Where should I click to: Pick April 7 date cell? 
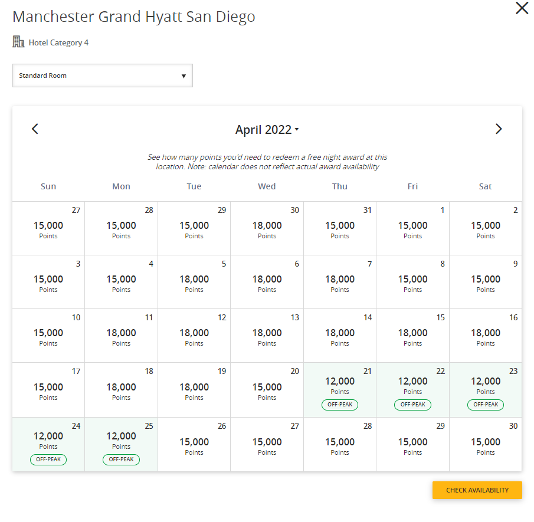point(340,282)
